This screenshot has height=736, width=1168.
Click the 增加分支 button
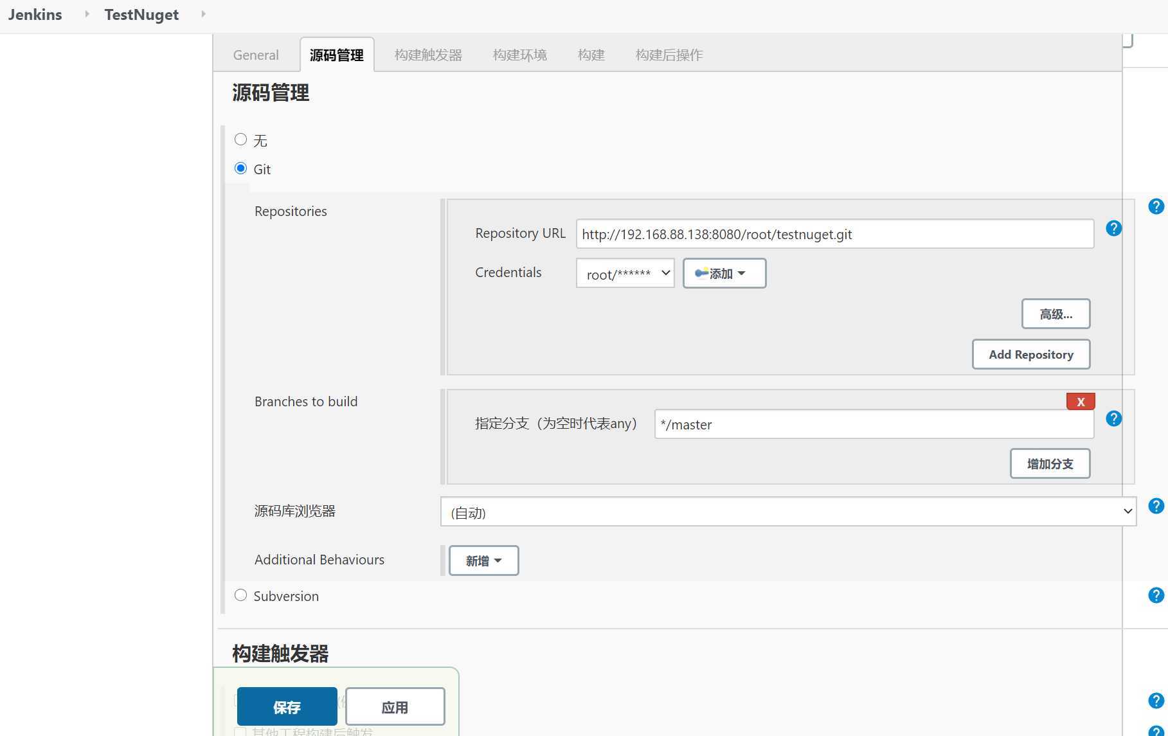1050,463
